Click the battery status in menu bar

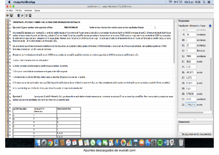click(x=178, y=2)
